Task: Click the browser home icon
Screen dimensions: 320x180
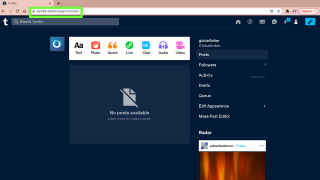Action: (24, 11)
